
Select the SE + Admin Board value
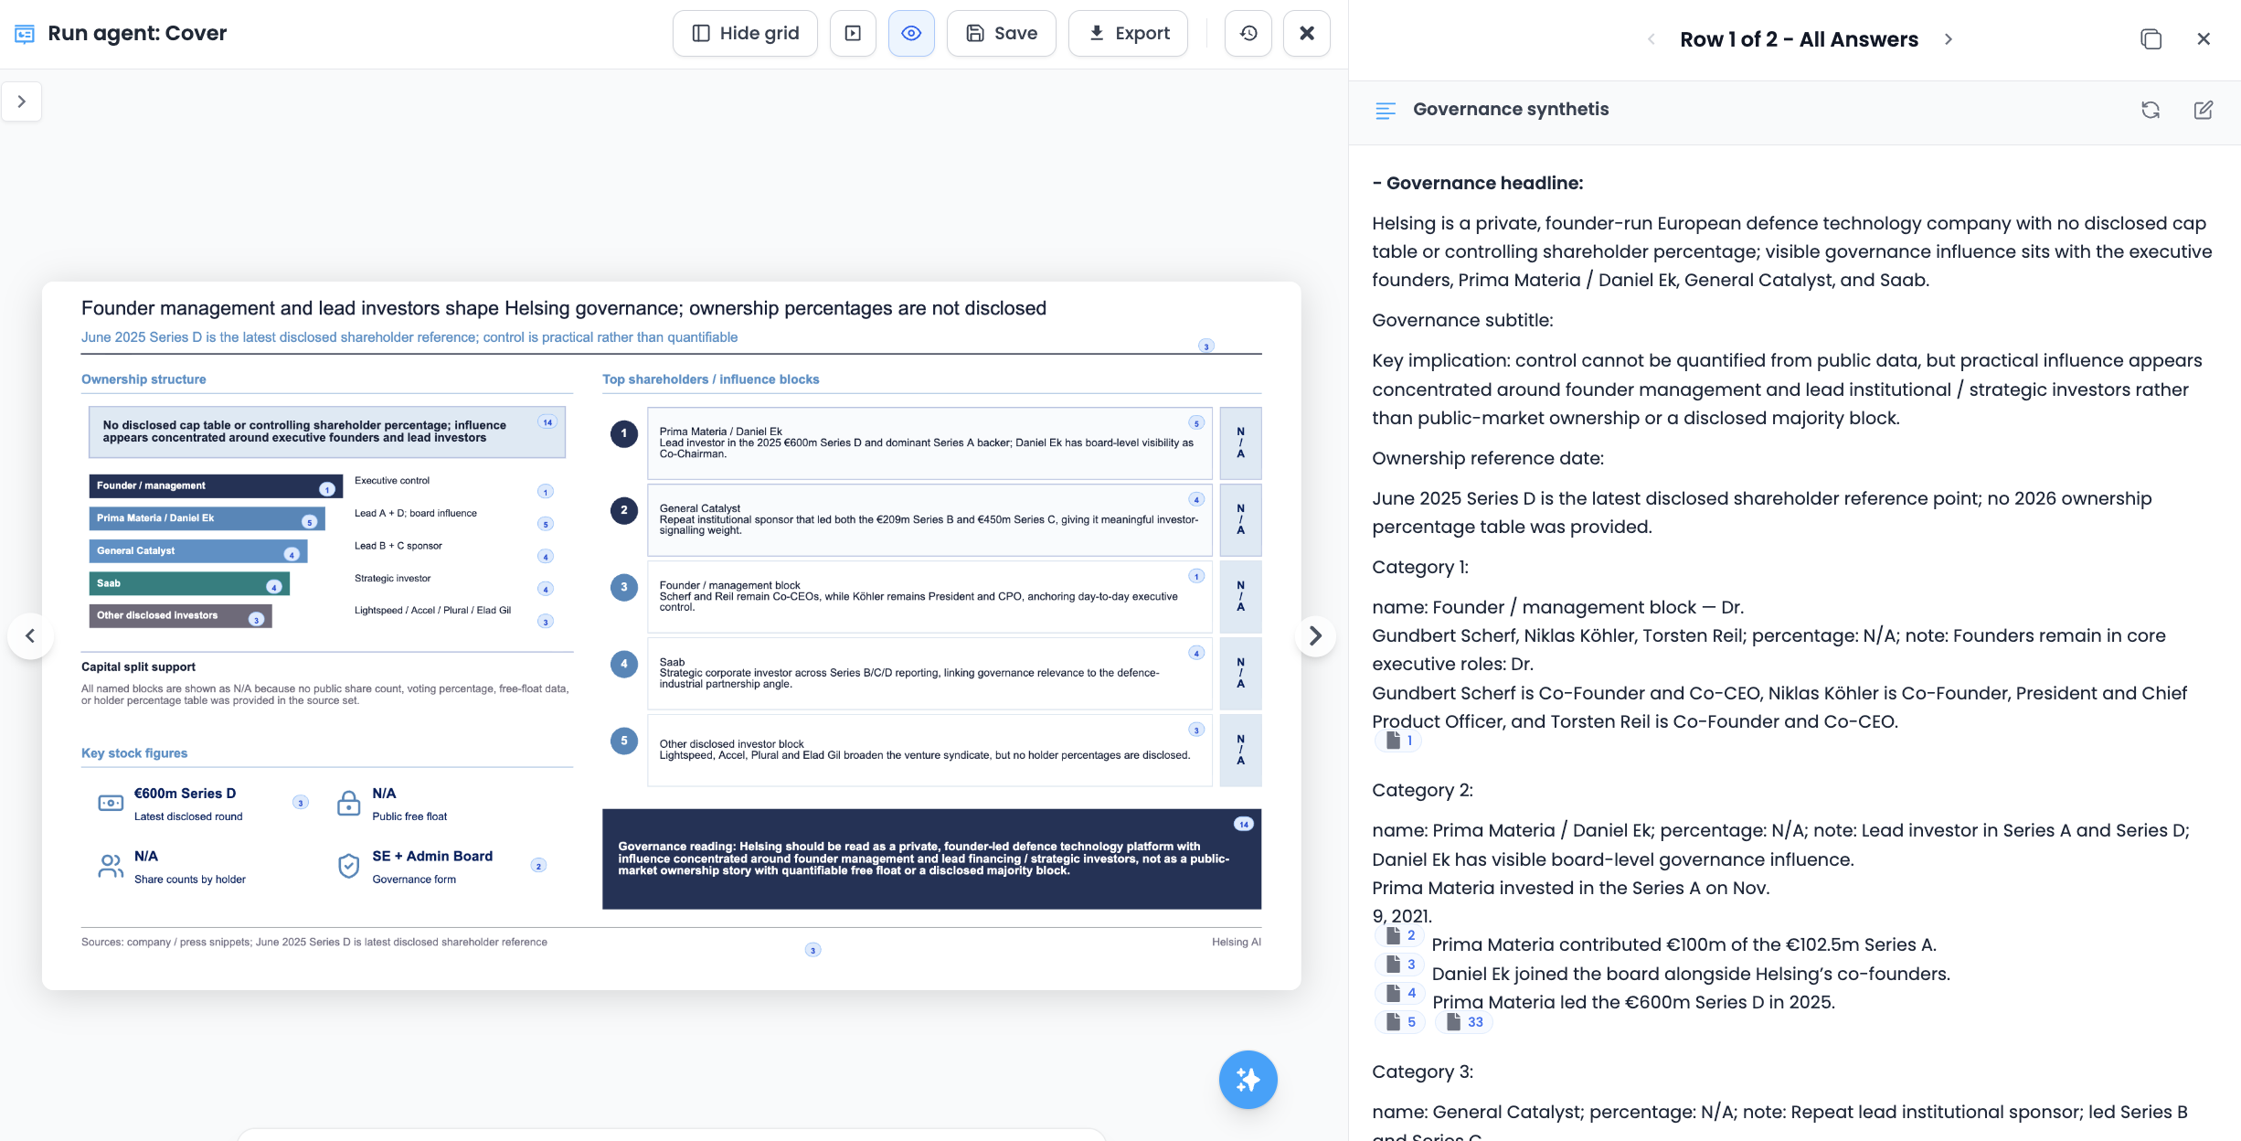point(432,857)
